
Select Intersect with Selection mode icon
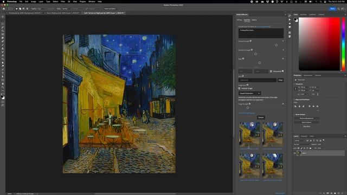pos(27,9)
